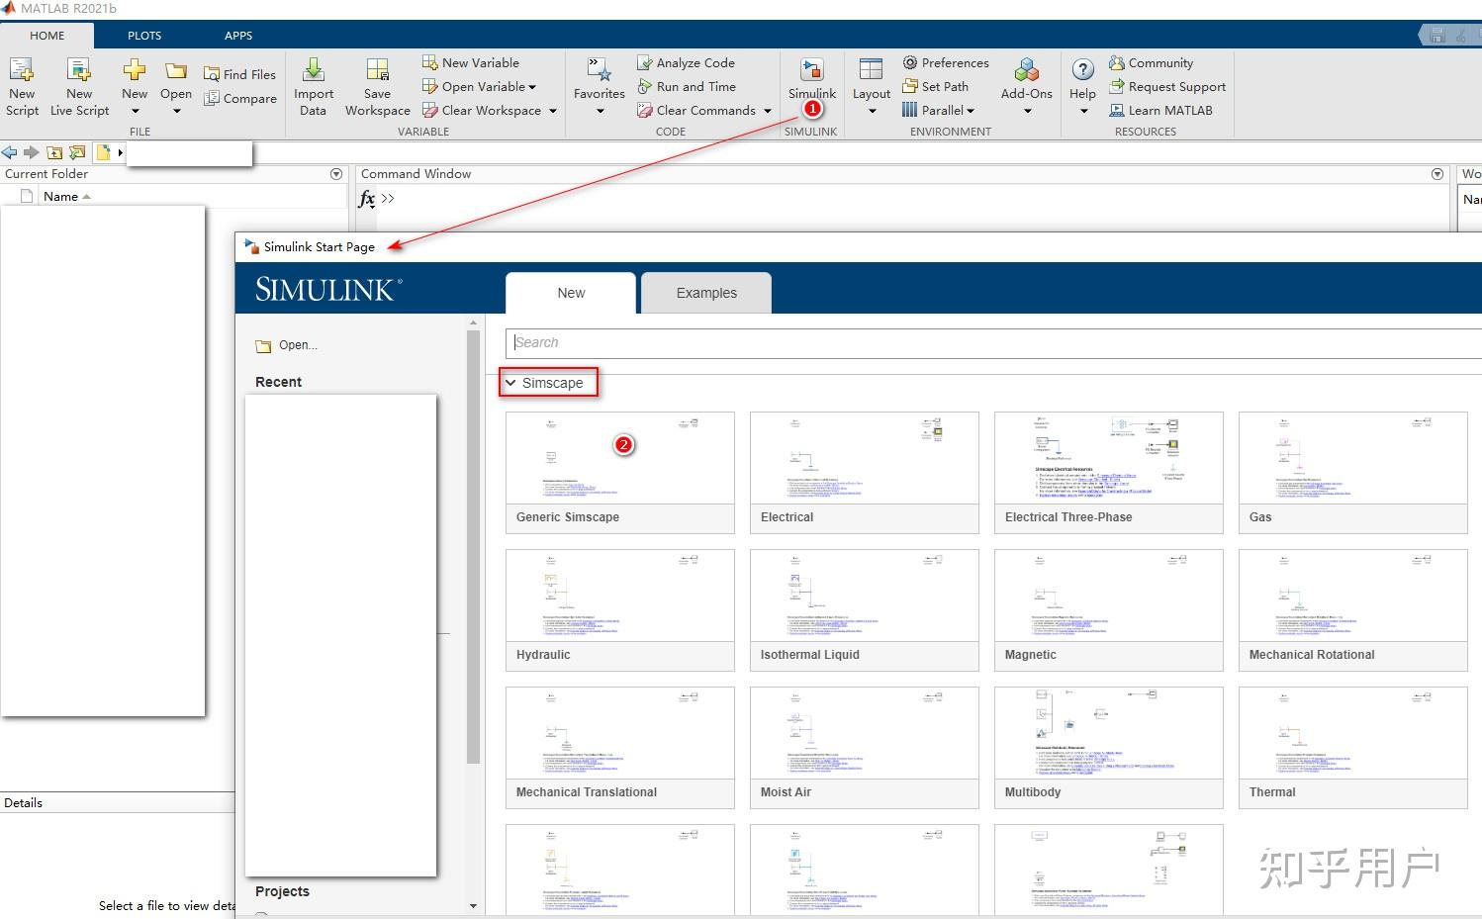Go forward in folder navigation

pyautogui.click(x=31, y=152)
